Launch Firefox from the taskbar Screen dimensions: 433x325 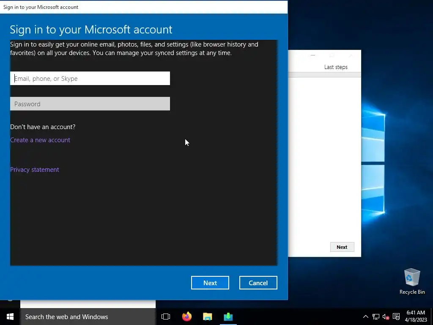pyautogui.click(x=187, y=317)
